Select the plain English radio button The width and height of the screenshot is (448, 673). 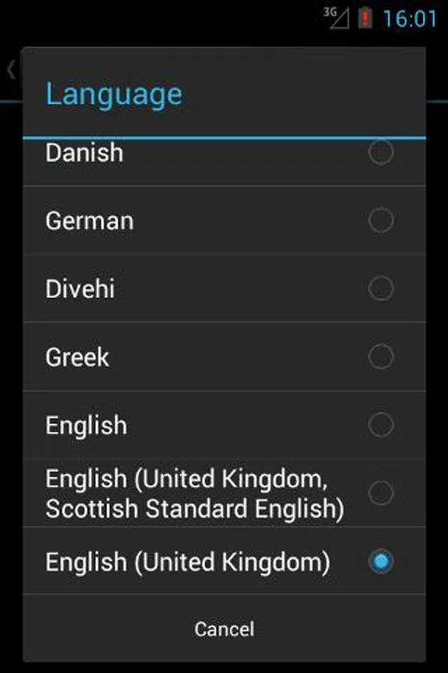[381, 425]
